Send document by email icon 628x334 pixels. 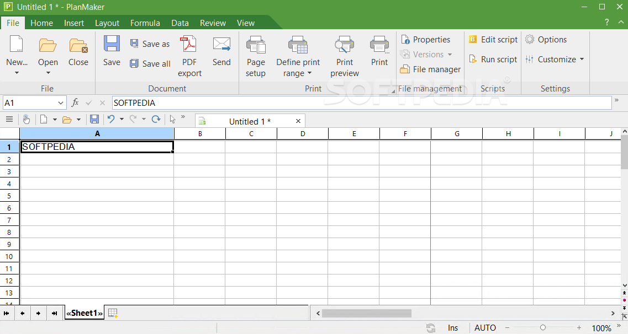[221, 44]
